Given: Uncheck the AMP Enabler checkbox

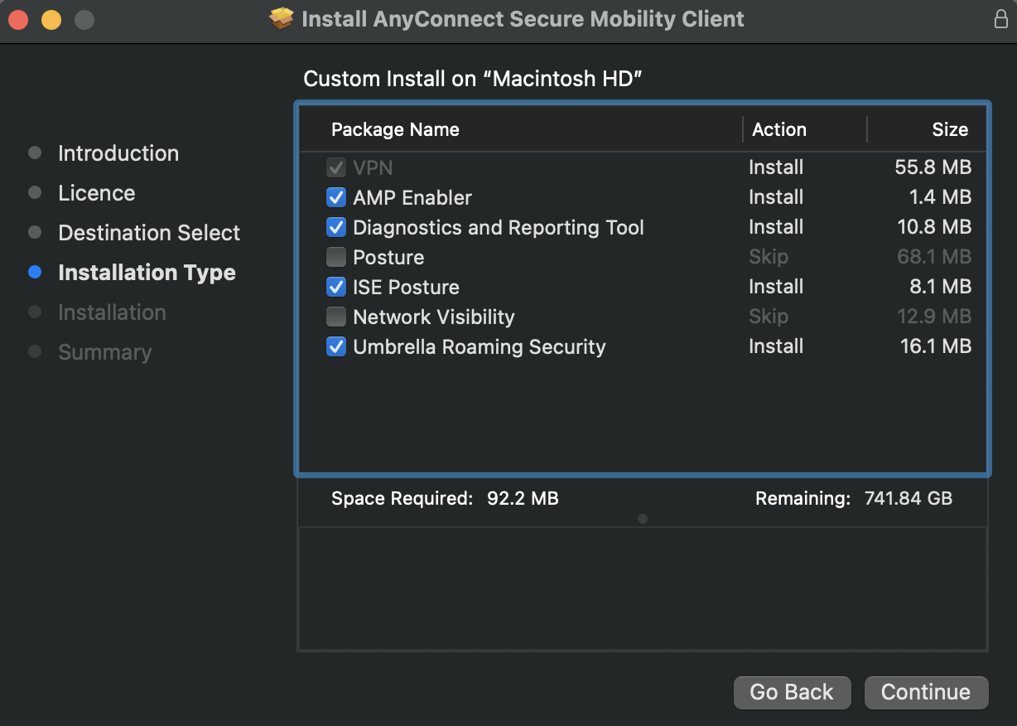Looking at the screenshot, I should point(336,198).
